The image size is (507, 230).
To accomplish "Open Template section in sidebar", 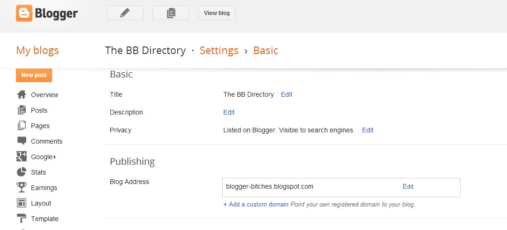I will pos(45,219).
